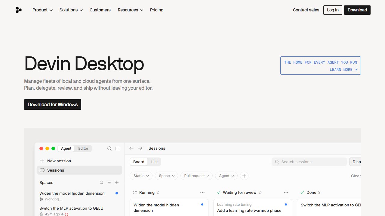
Task: Add a new space with plus icon
Action: (117, 182)
